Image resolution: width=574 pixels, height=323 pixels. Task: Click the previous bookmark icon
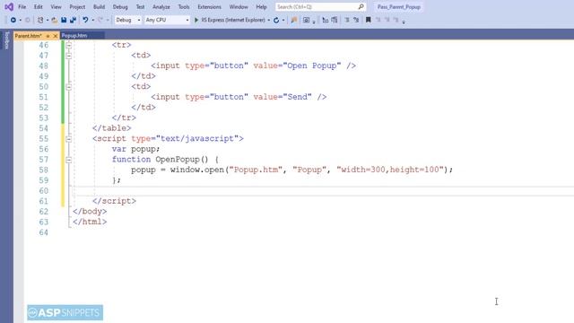click(x=378, y=20)
